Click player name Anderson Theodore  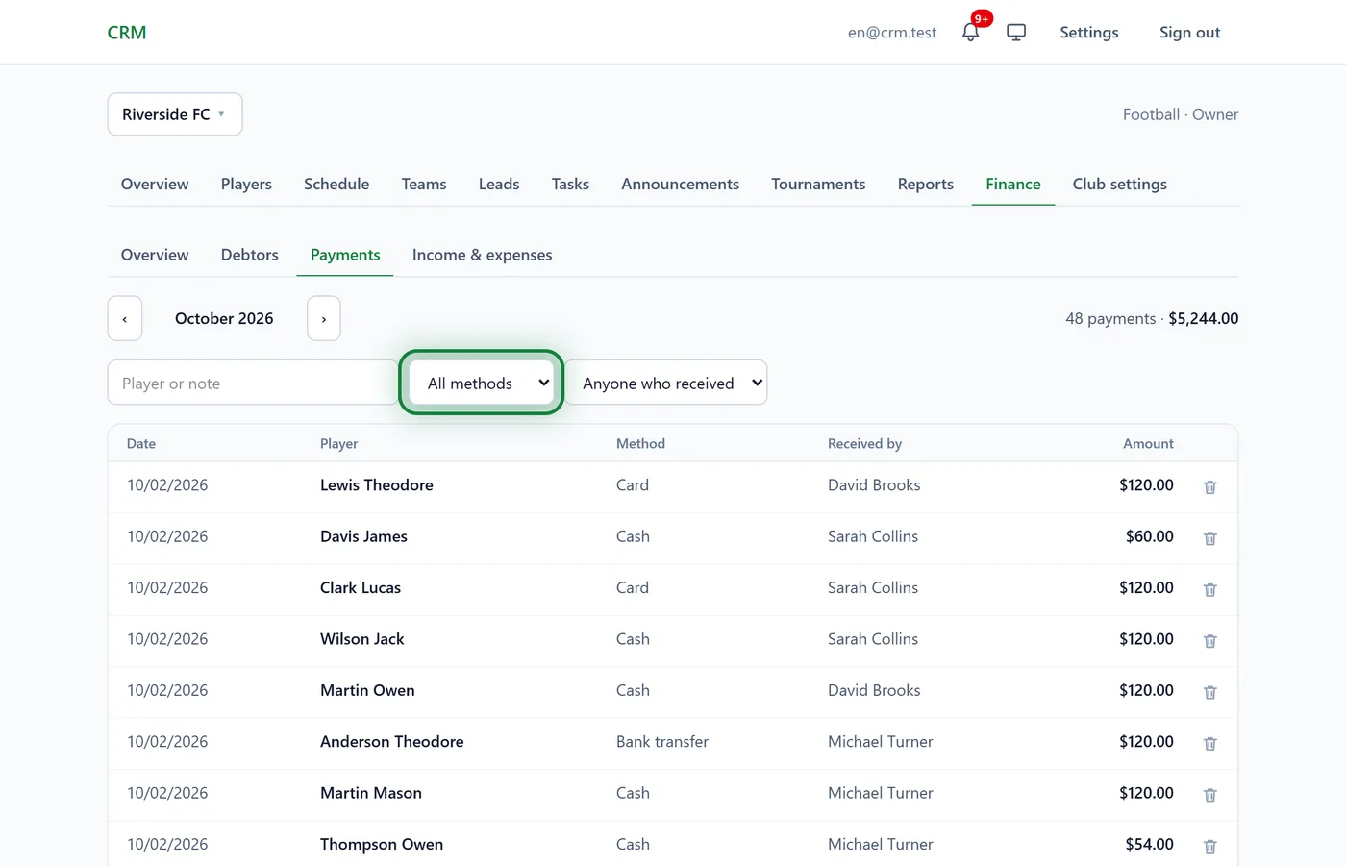click(x=392, y=742)
